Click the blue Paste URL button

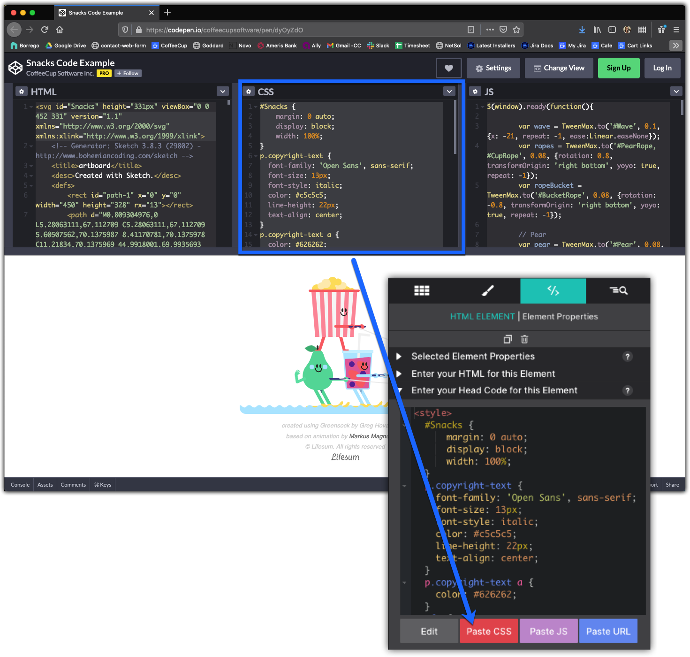click(x=608, y=631)
